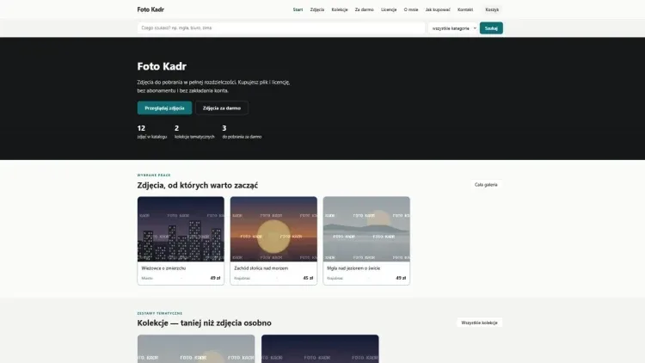Click the Foto Kadr logo in header
This screenshot has height=363, width=645.
coord(150,9)
